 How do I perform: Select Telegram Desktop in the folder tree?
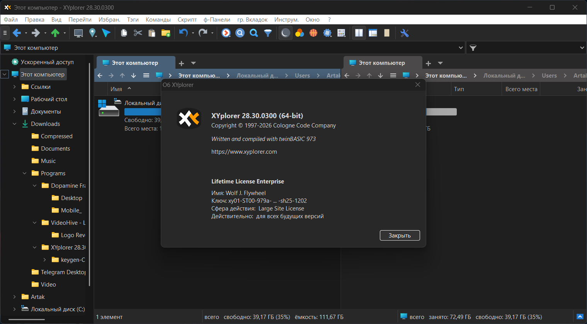[x=63, y=272]
